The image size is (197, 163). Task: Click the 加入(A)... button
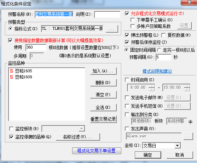click(x=103, y=71)
